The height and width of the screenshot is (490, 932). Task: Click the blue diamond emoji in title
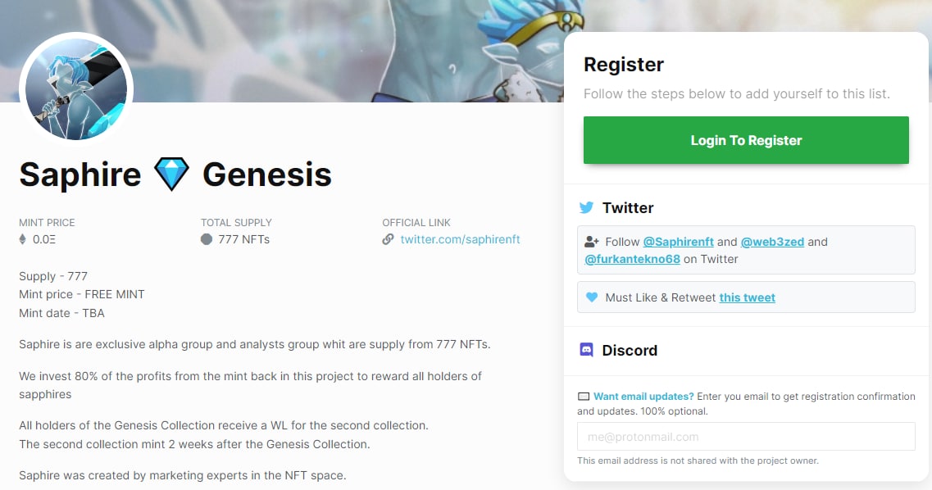(x=171, y=175)
